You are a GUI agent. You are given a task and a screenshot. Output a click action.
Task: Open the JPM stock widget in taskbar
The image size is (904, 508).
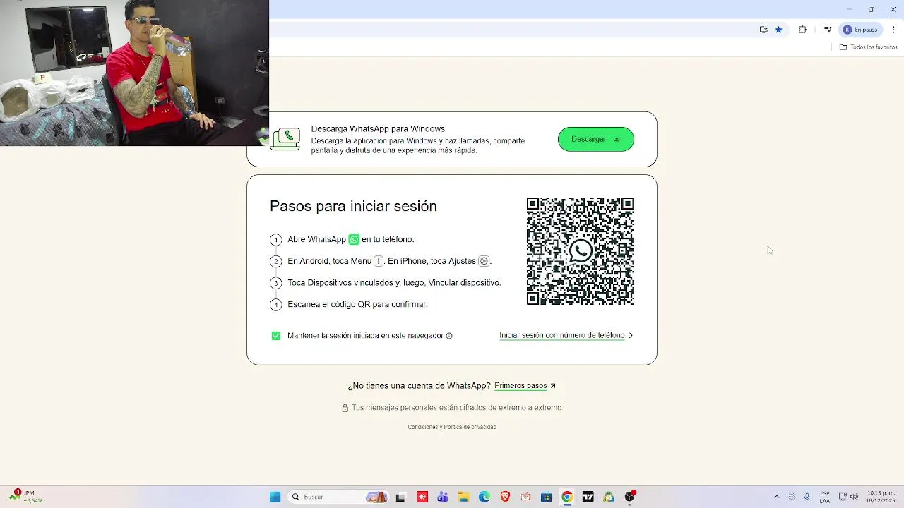25,497
